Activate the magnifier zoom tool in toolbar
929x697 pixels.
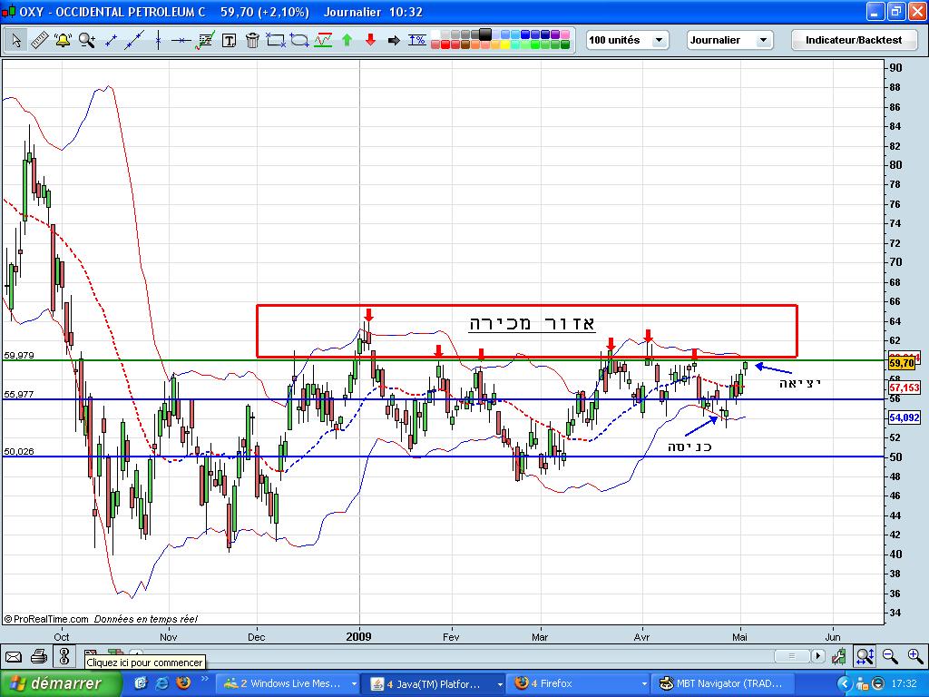[87, 40]
